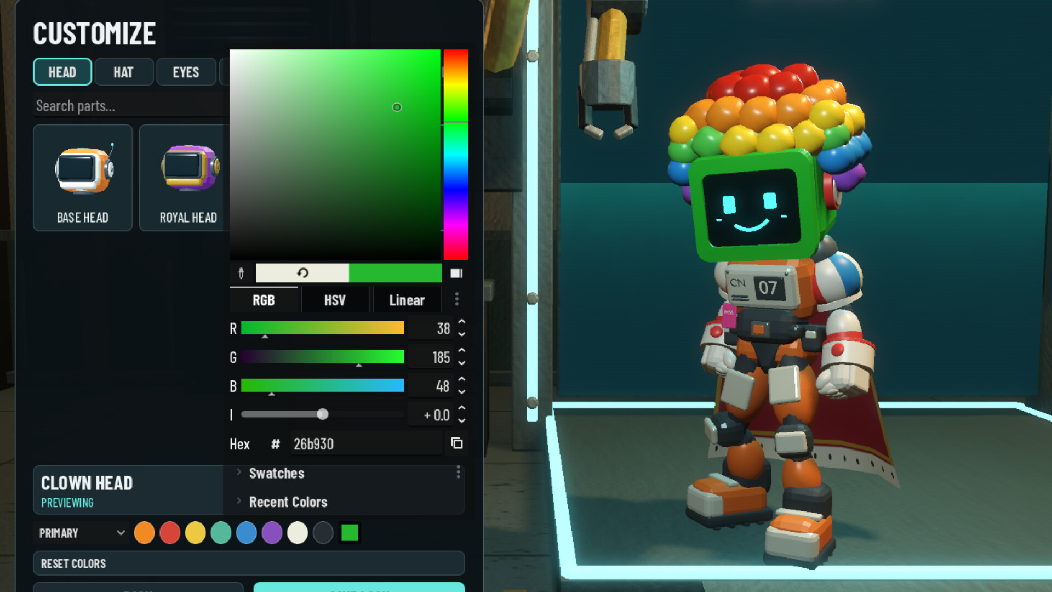The width and height of the screenshot is (1052, 592).
Task: Open the Swatches options three-dot menu
Action: 458,473
